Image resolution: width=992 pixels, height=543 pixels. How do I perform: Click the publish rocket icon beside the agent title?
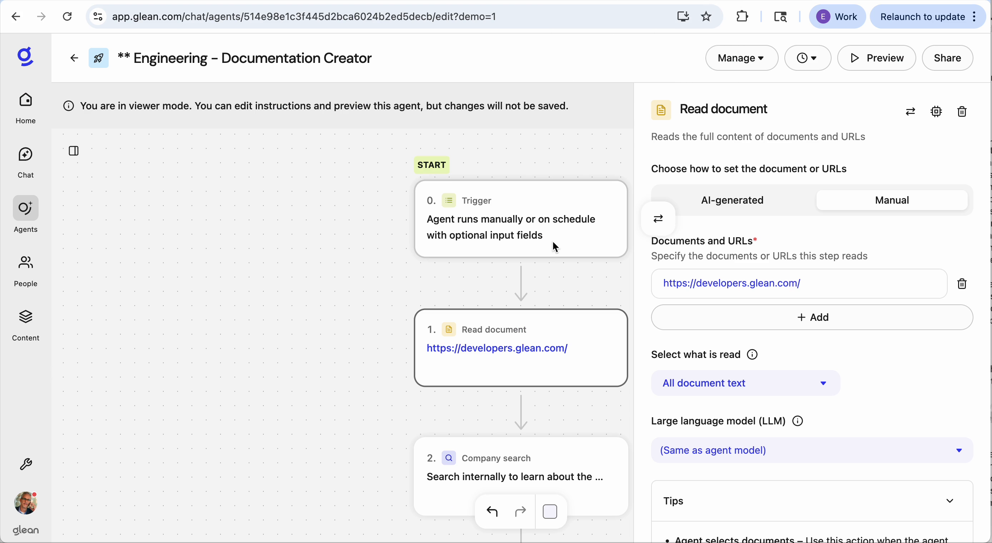99,58
